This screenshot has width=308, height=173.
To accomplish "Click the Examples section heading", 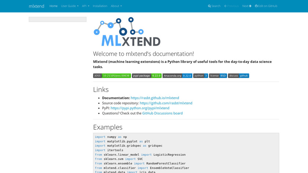I will pyautogui.click(x=108, y=127).
